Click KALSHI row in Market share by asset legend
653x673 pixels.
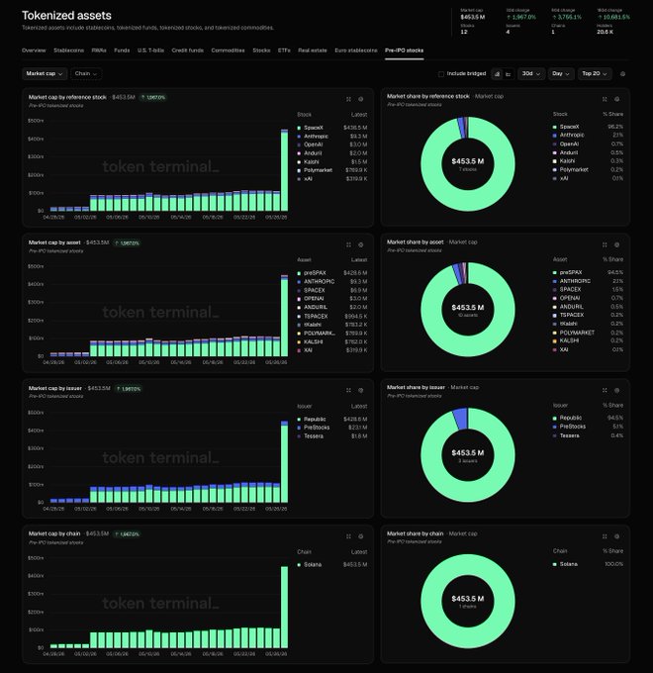pos(588,340)
